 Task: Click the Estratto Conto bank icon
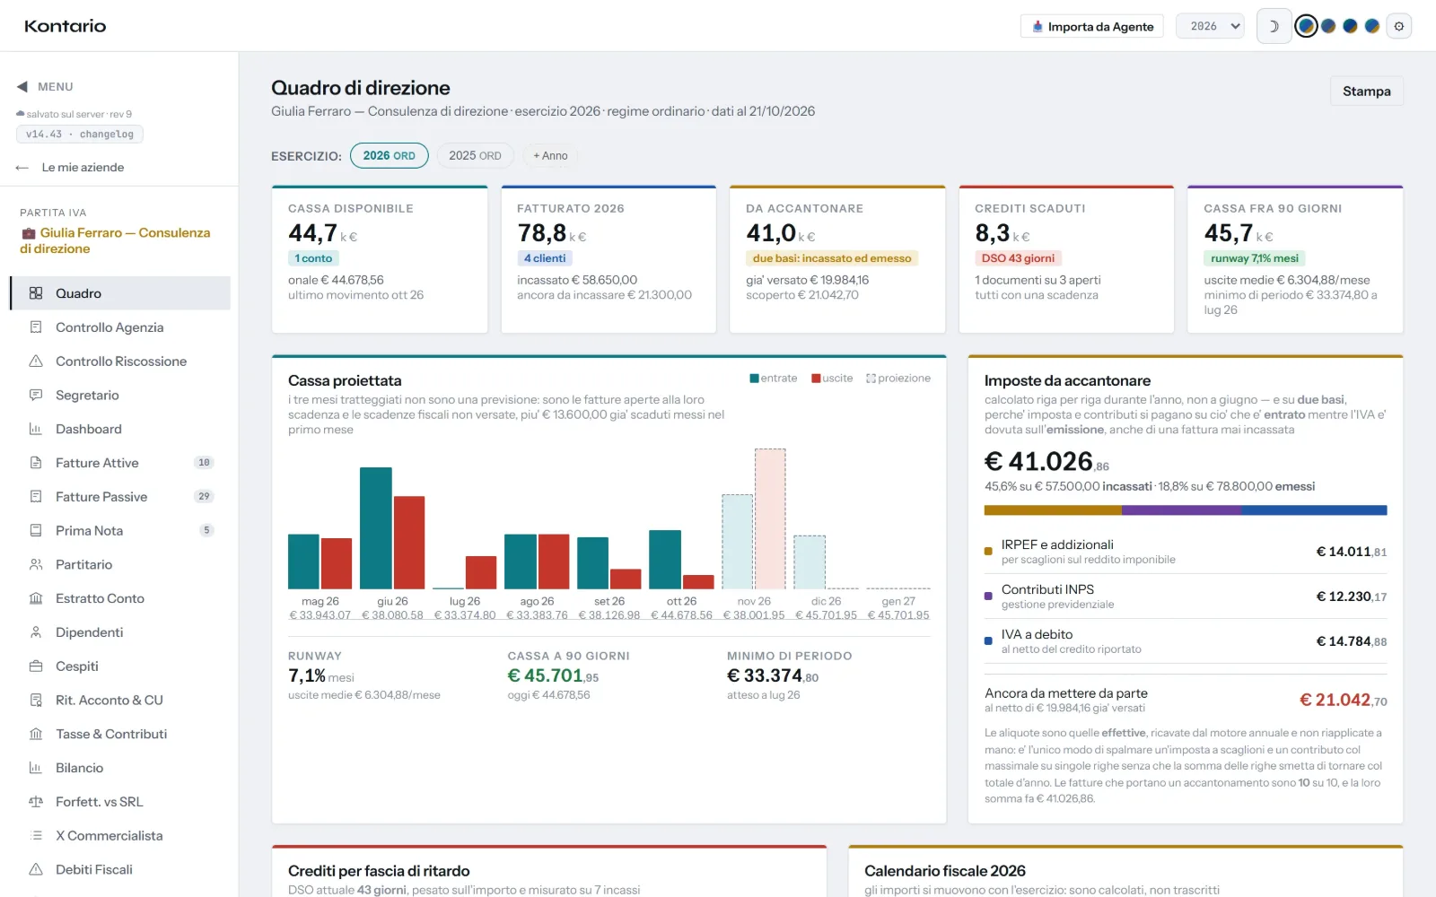(x=36, y=598)
